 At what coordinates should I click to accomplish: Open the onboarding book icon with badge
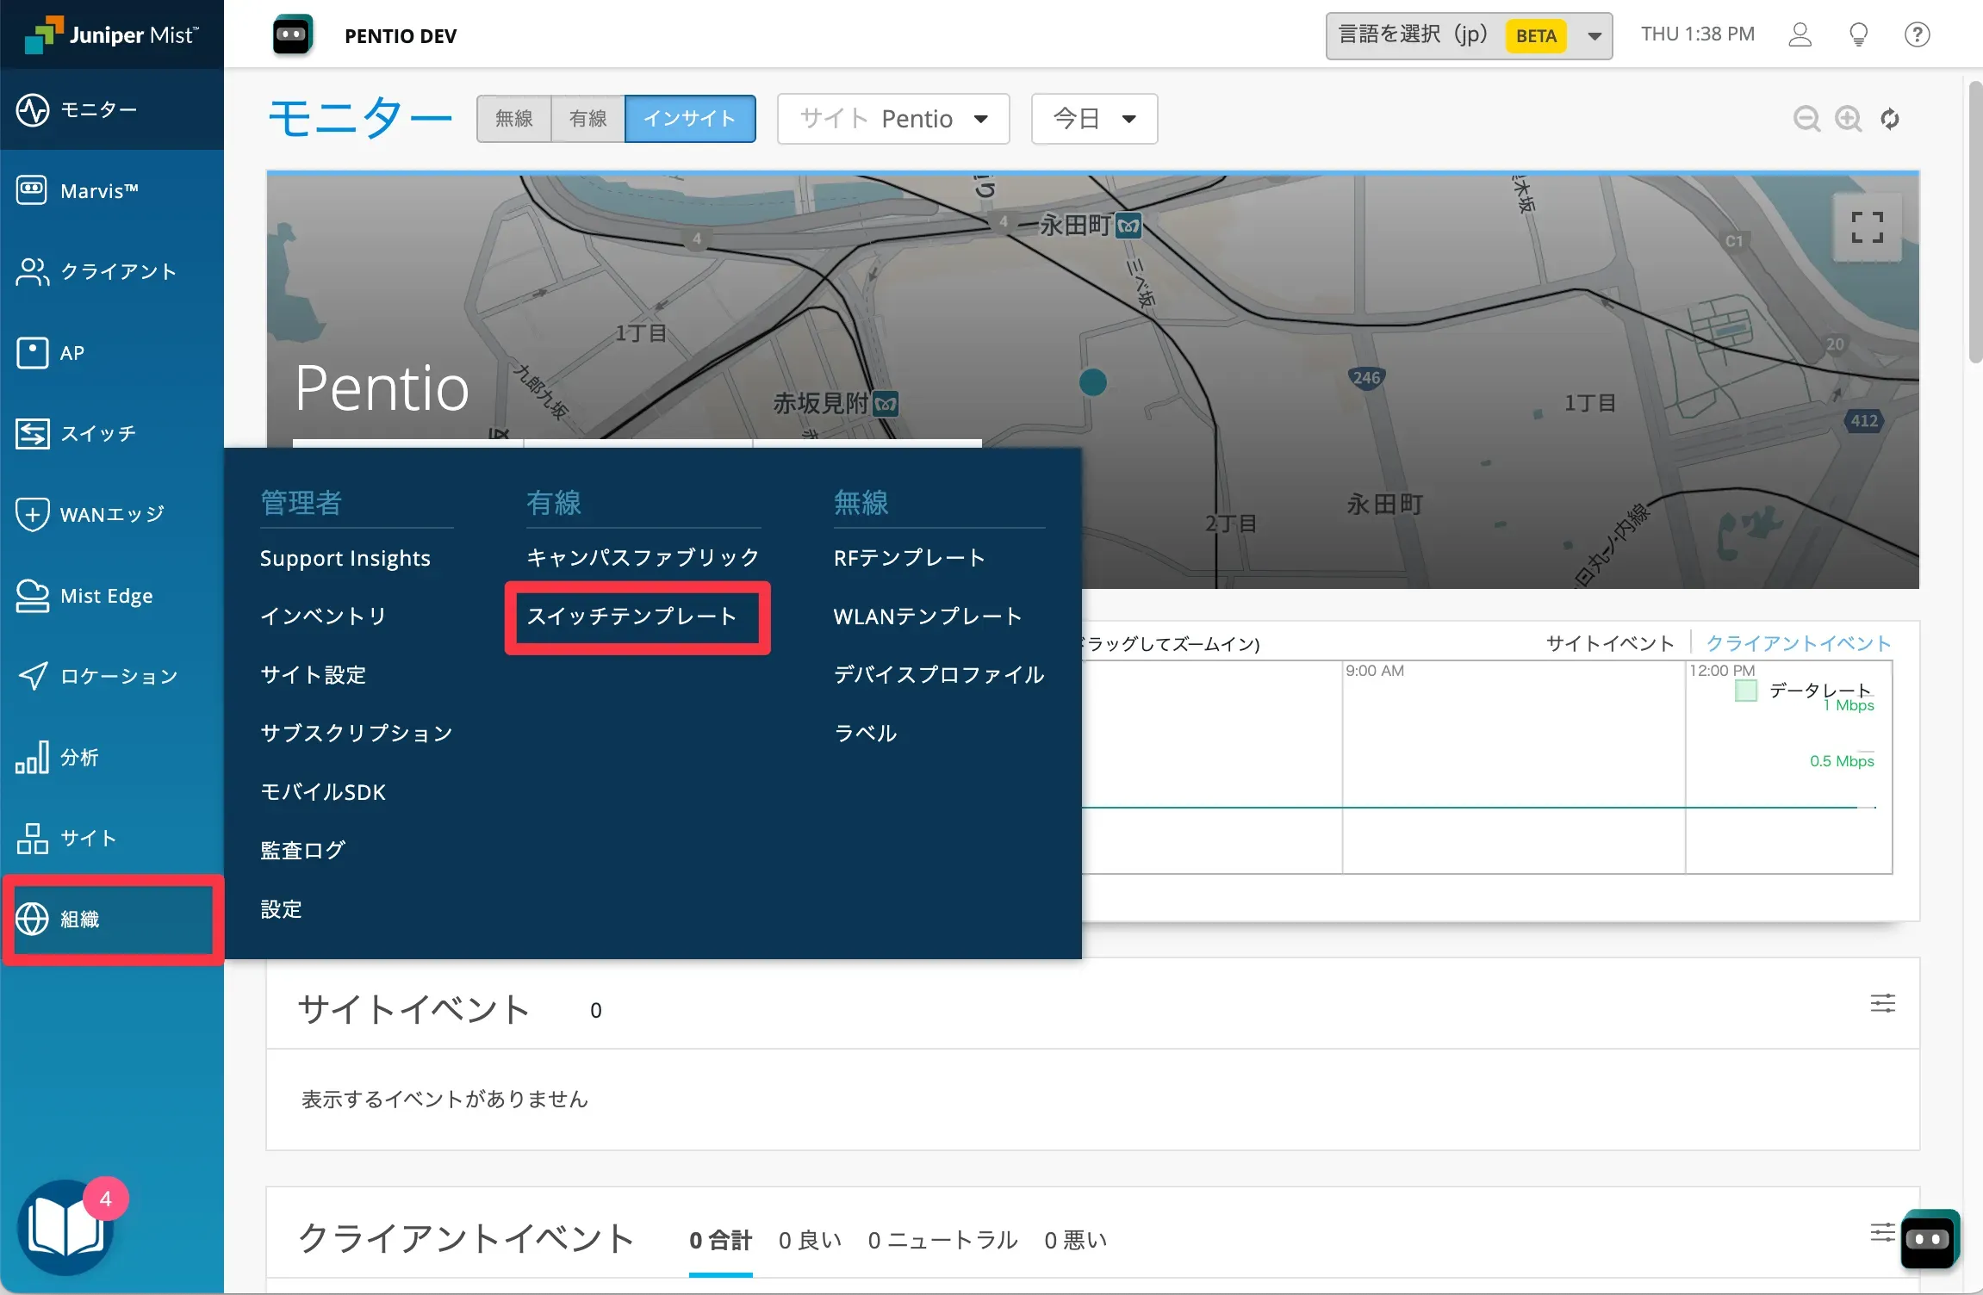[66, 1227]
